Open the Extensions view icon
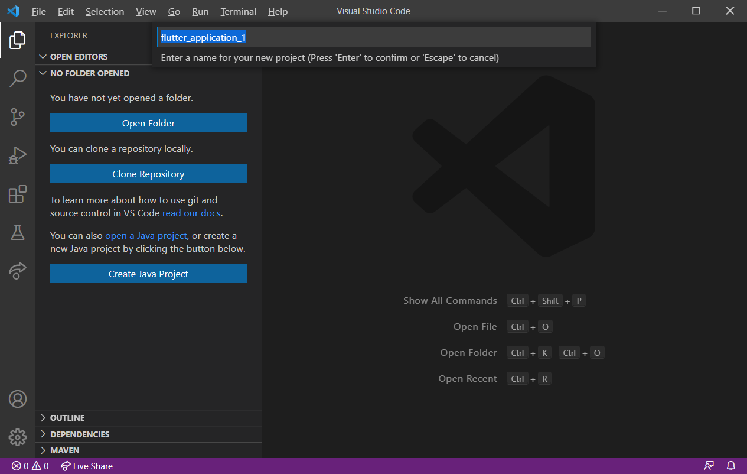The width and height of the screenshot is (747, 474). click(18, 194)
